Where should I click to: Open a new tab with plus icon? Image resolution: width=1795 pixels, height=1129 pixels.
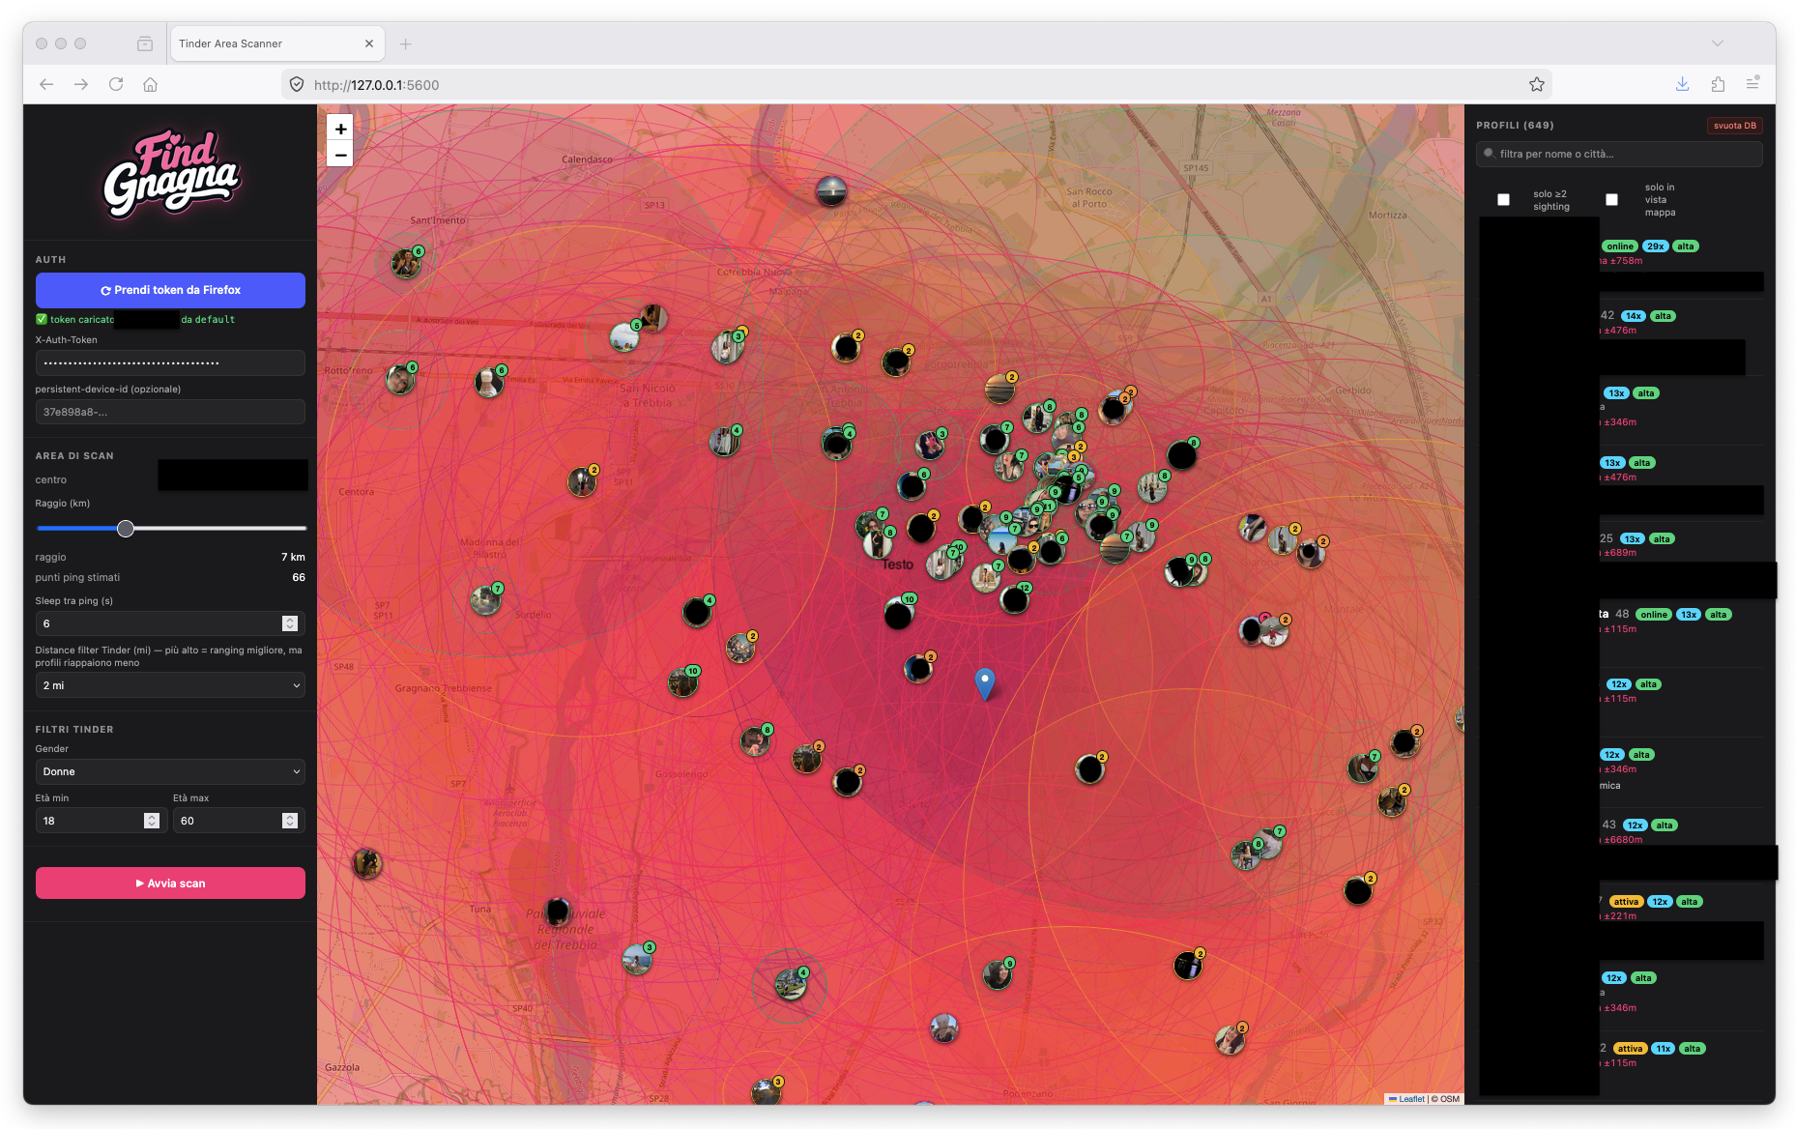(x=405, y=43)
